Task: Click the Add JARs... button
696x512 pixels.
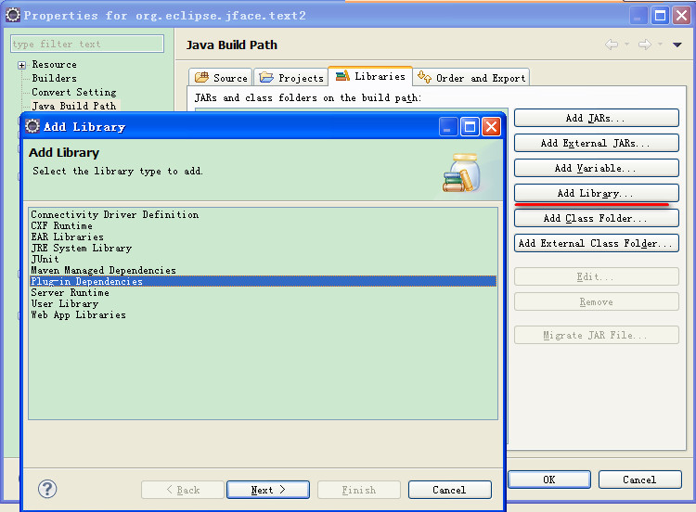Action: click(596, 118)
